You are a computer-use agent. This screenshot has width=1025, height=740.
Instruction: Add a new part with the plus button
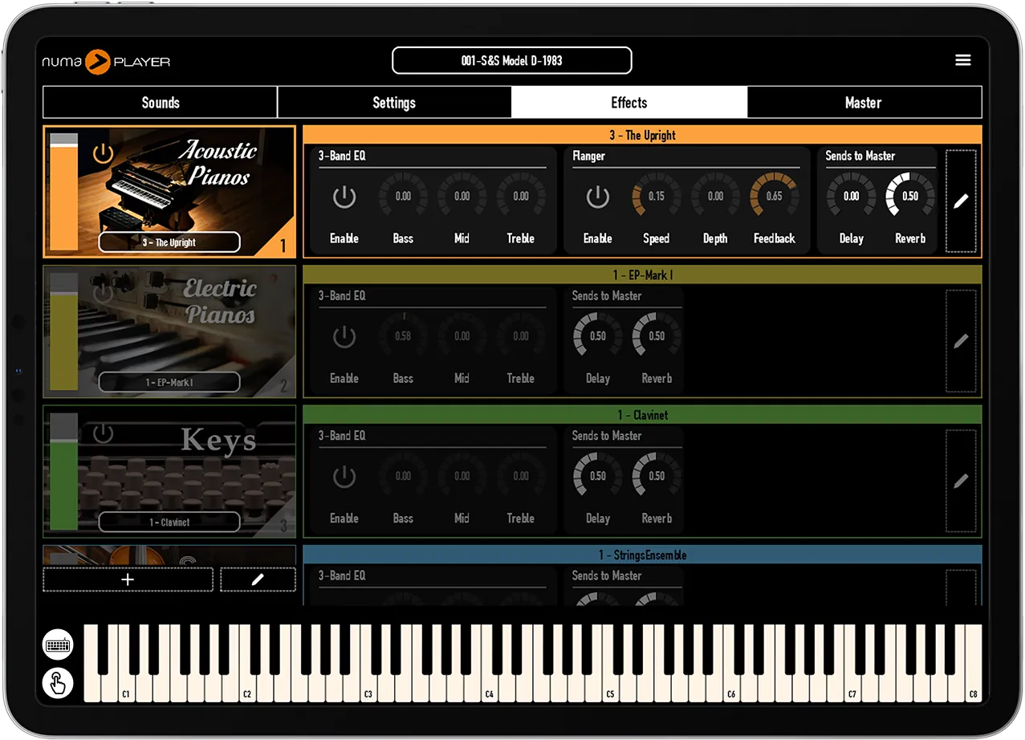pyautogui.click(x=128, y=579)
